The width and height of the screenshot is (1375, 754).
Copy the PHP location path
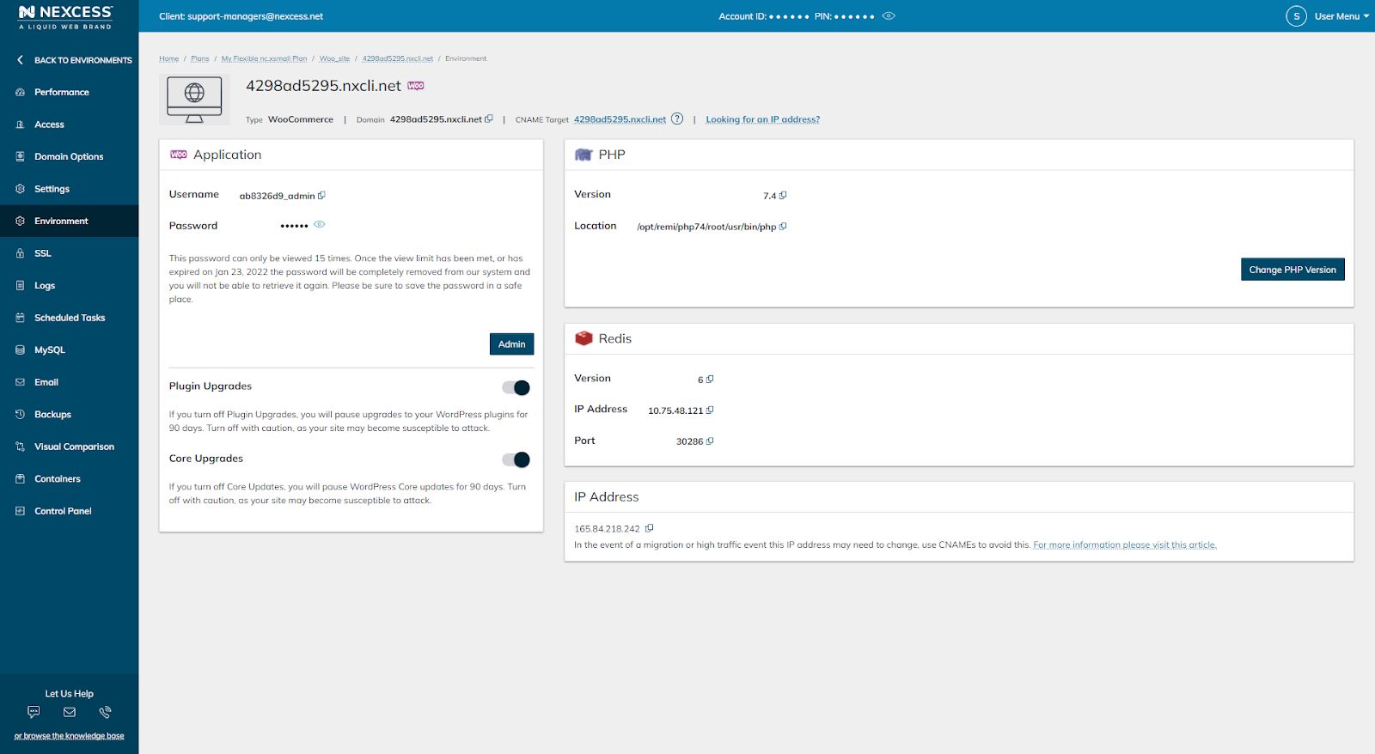click(x=783, y=227)
